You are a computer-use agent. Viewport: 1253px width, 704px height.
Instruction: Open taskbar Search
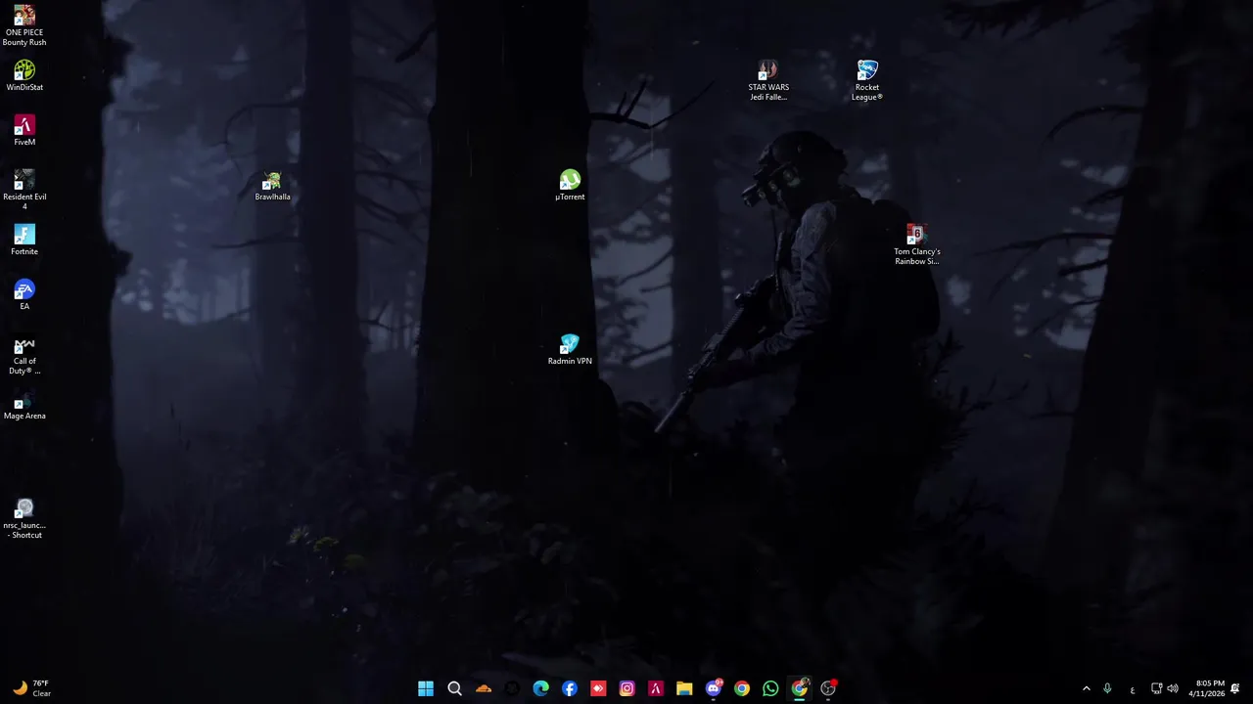click(454, 688)
